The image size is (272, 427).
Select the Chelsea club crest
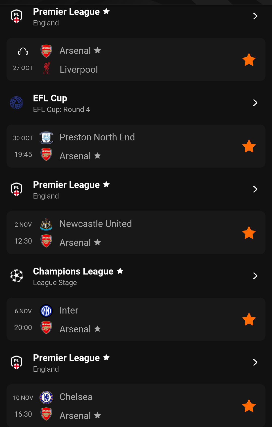point(46,397)
